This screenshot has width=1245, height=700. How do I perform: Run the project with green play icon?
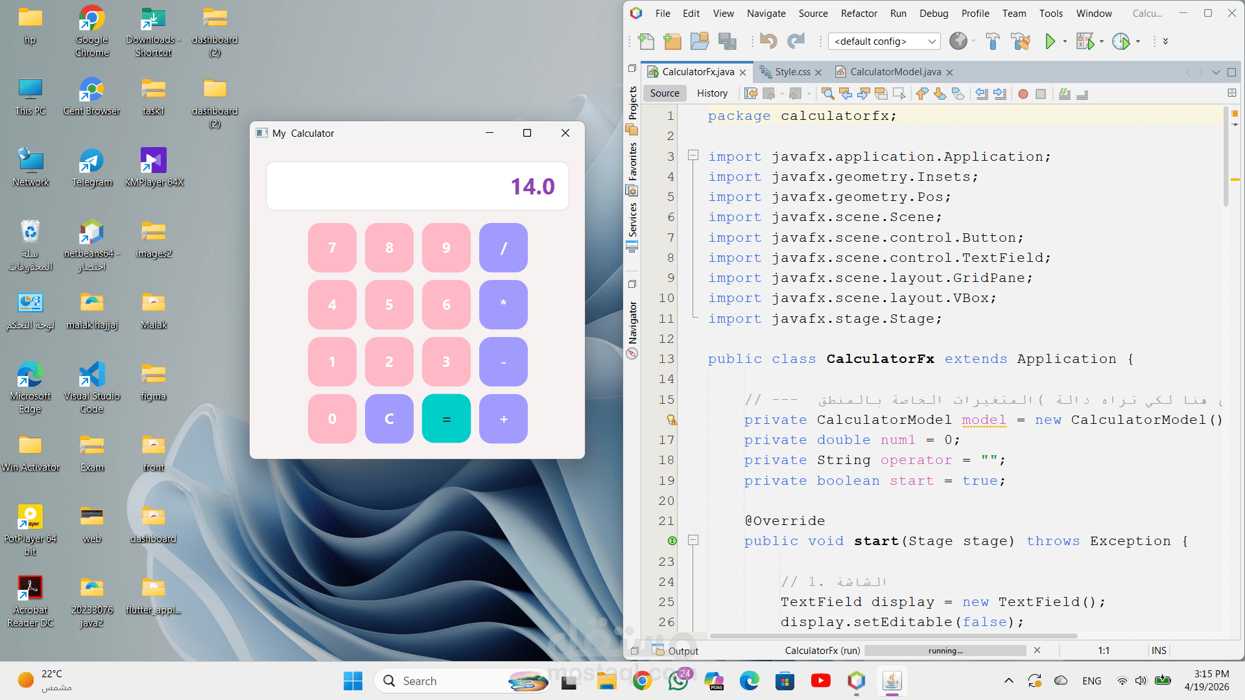(x=1050, y=41)
